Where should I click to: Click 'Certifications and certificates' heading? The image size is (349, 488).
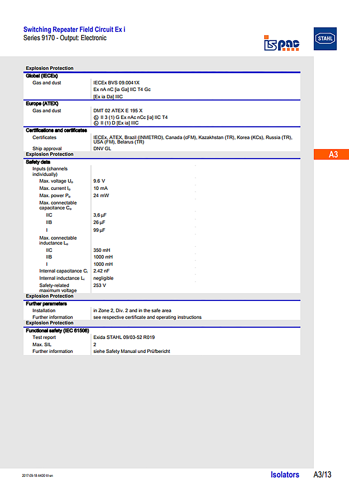tap(56, 130)
